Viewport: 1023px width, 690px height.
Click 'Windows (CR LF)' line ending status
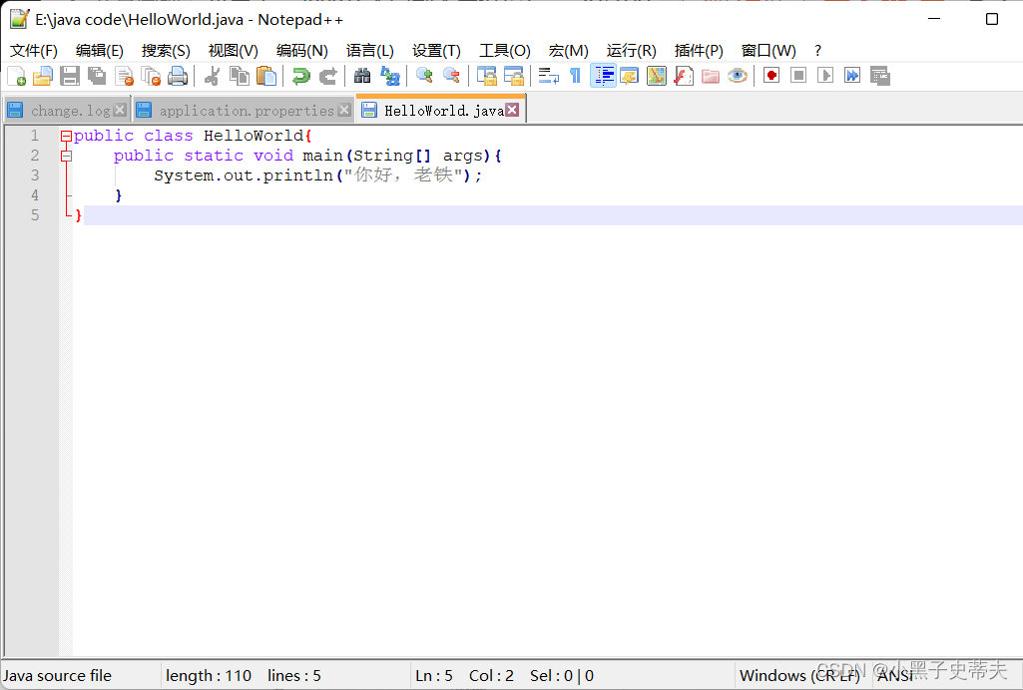point(799,676)
